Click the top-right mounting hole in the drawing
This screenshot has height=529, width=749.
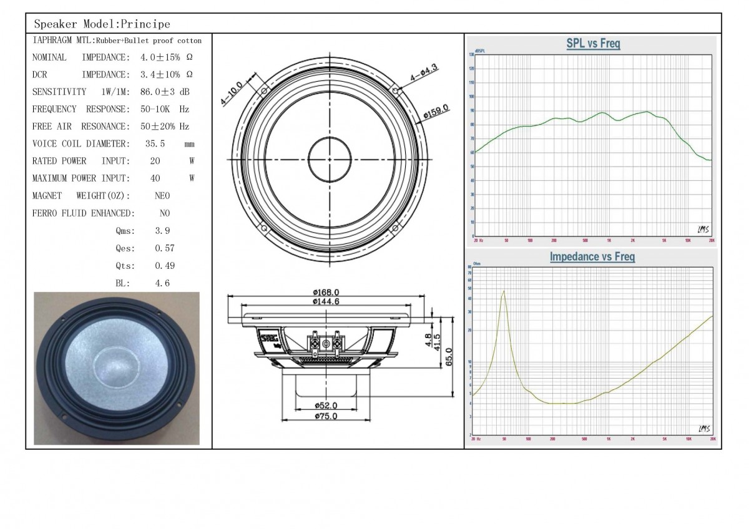click(395, 91)
